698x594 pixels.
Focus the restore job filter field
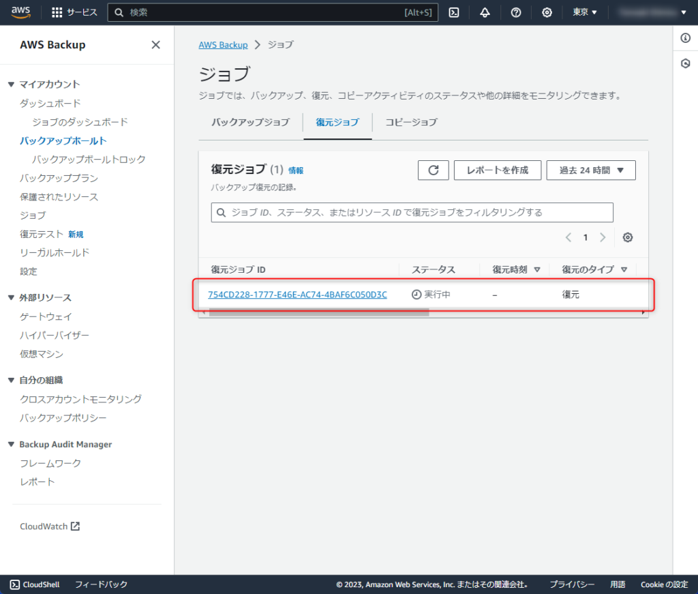[412, 212]
